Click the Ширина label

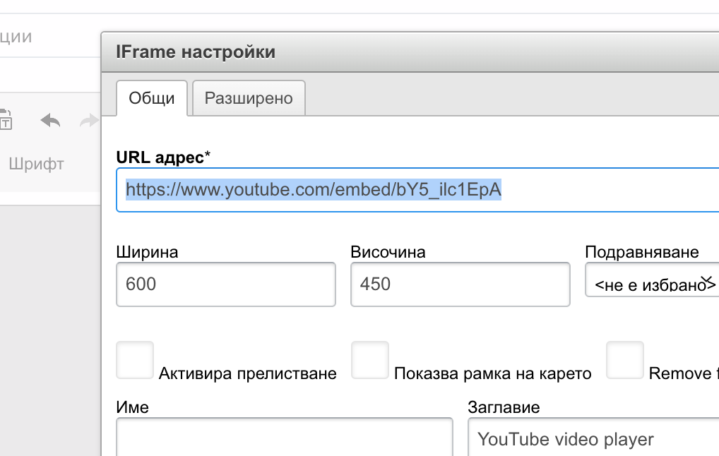pyautogui.click(x=147, y=252)
